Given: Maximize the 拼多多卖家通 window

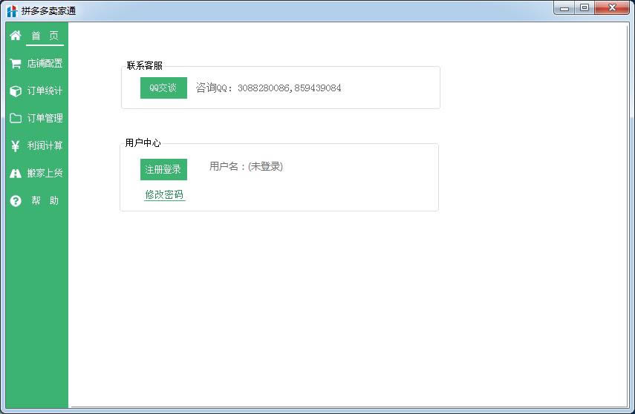Looking at the screenshot, I should pos(584,7).
